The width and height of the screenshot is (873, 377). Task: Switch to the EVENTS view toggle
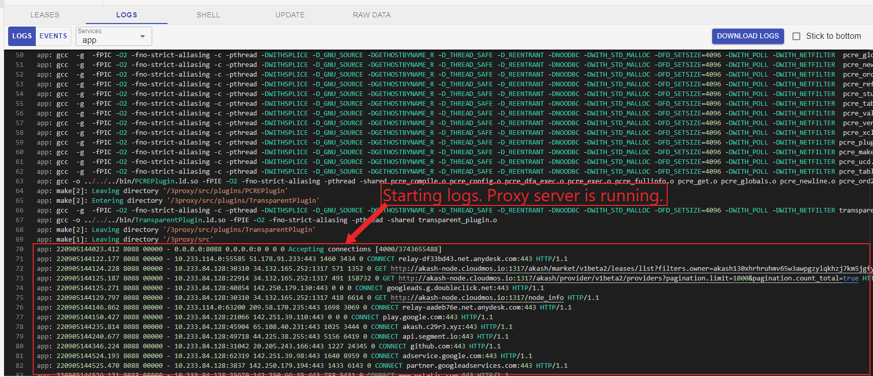tap(53, 36)
